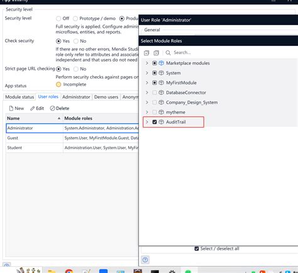The height and width of the screenshot is (273, 298).
Task: Click the Company_Design_System module label
Action: tap(192, 103)
